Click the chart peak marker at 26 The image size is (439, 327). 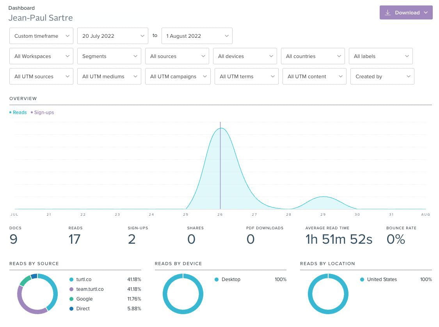220,128
